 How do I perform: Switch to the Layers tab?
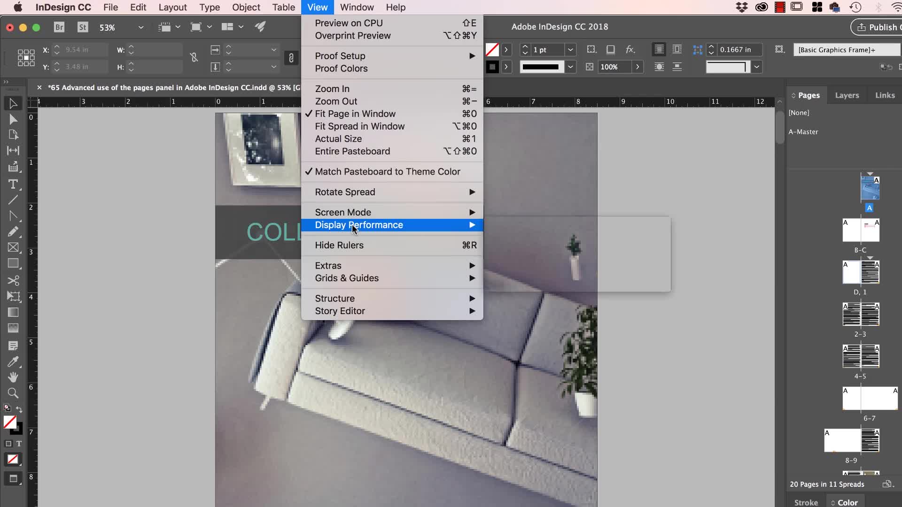847,95
